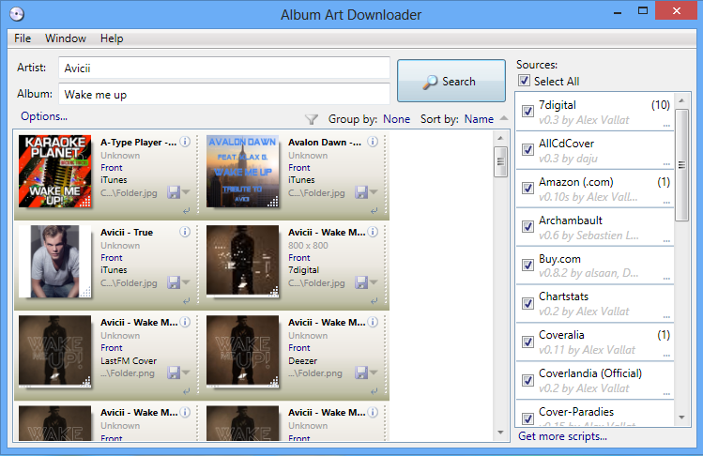Show info icon for Avicii - True
This screenshot has width=703, height=456.
coord(185,232)
